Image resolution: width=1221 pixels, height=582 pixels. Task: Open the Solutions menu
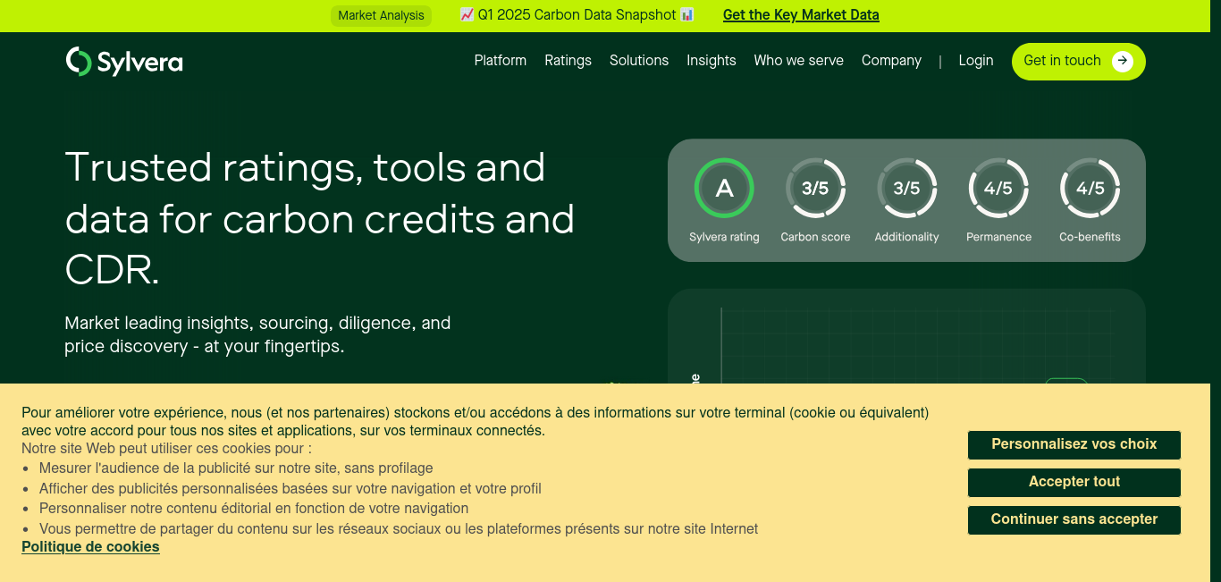(639, 61)
